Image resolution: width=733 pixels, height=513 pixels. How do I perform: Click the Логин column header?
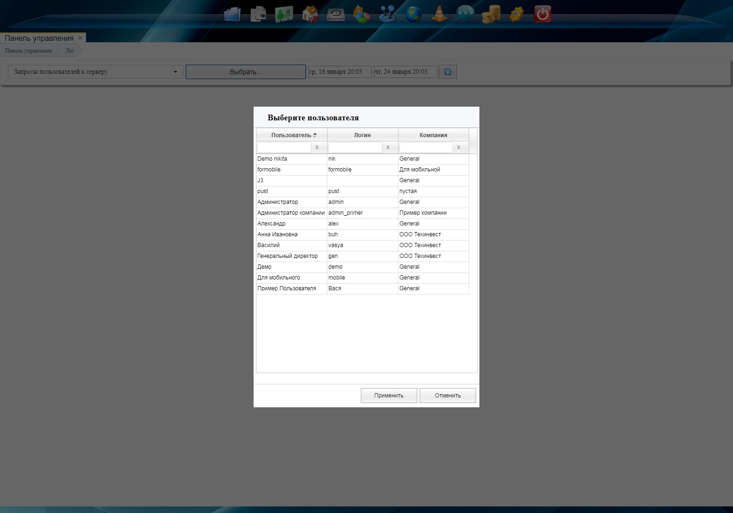point(362,135)
